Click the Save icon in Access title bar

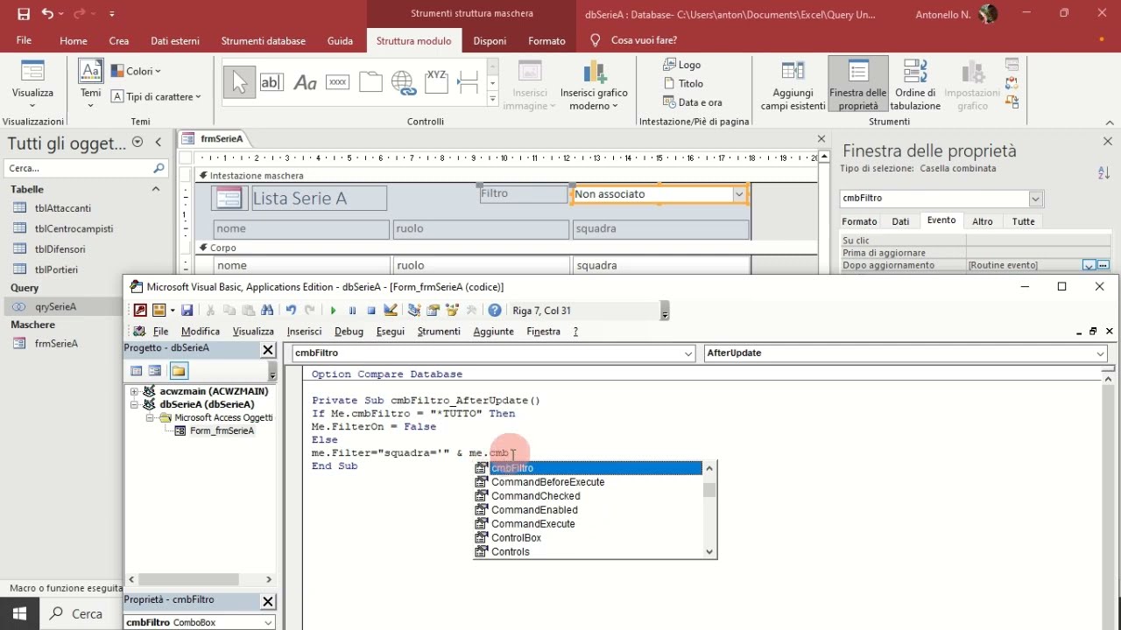(24, 14)
